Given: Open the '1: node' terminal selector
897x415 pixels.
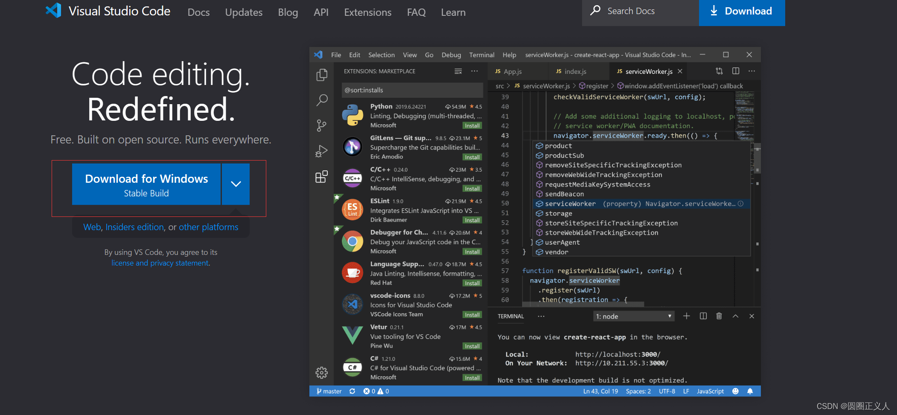Looking at the screenshot, I should click(x=634, y=316).
